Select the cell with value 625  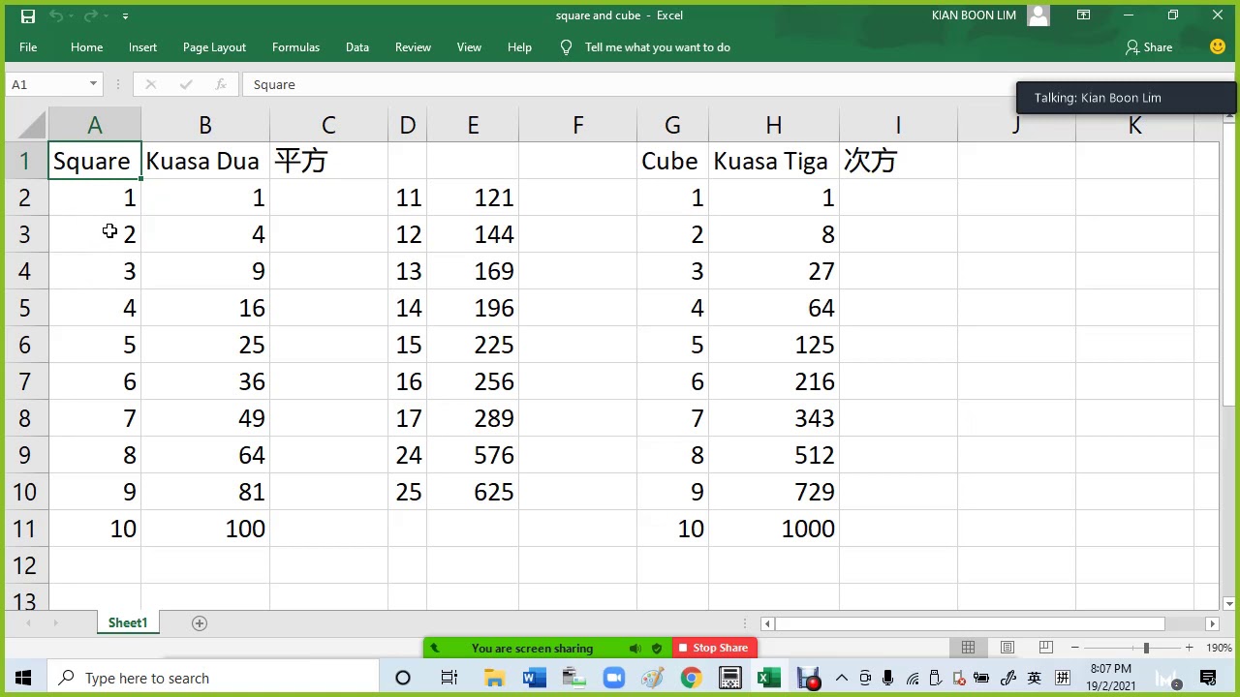click(473, 492)
